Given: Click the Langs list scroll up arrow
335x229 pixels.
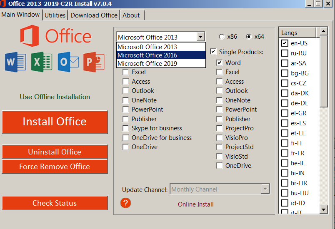Looking at the screenshot, I should (x=323, y=31).
